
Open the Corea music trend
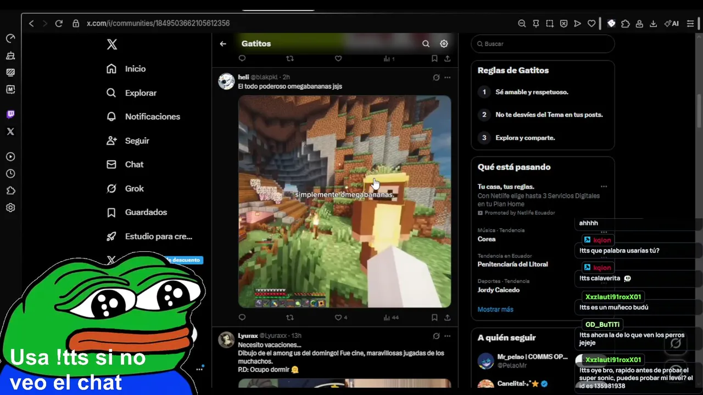point(486,239)
